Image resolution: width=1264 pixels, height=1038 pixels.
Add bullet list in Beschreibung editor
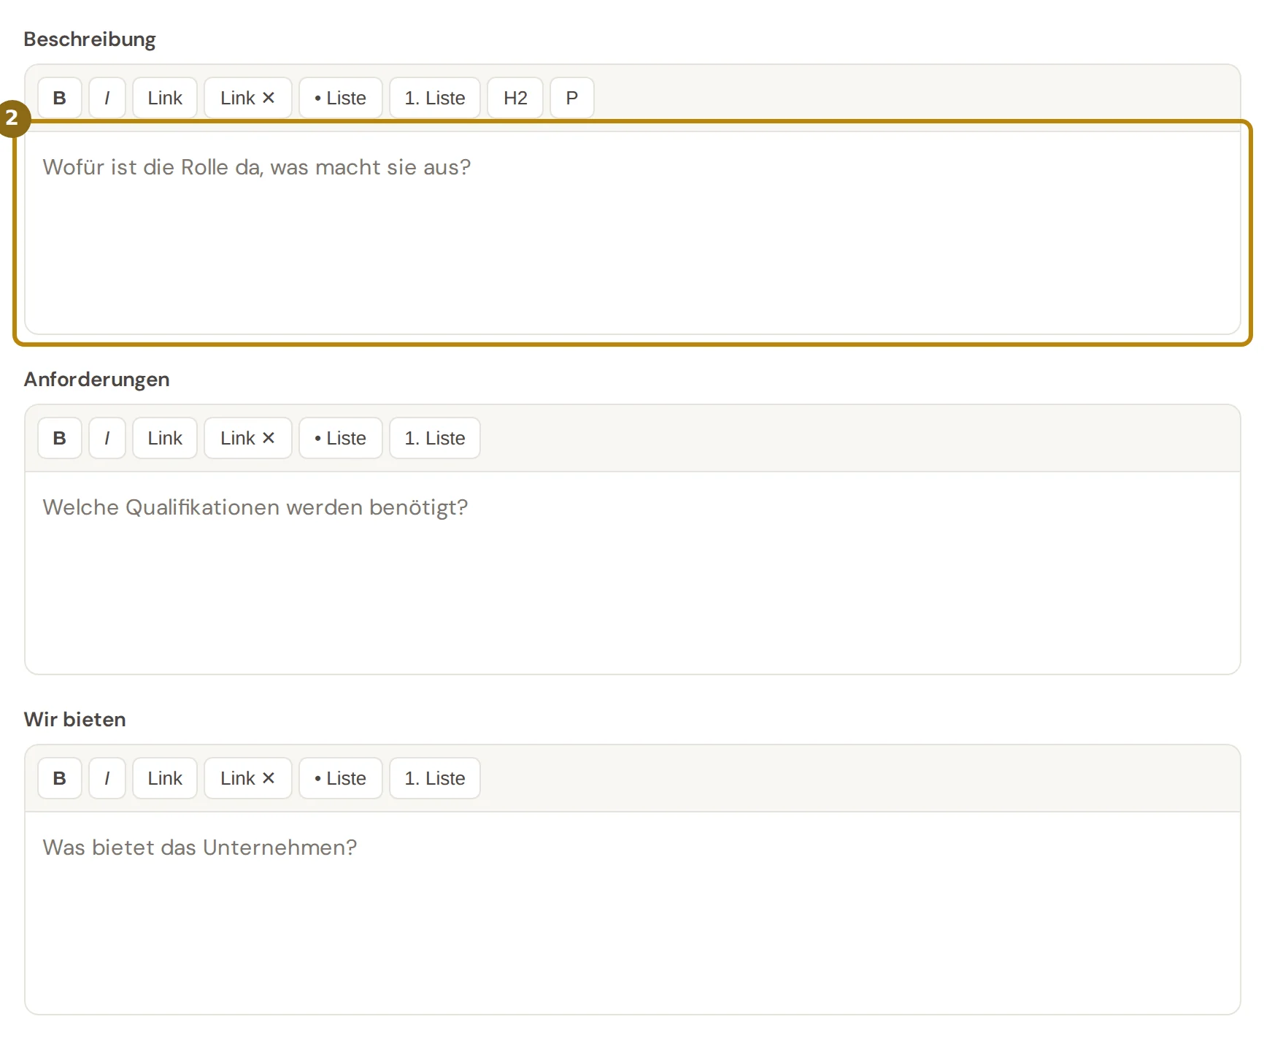pyautogui.click(x=341, y=98)
